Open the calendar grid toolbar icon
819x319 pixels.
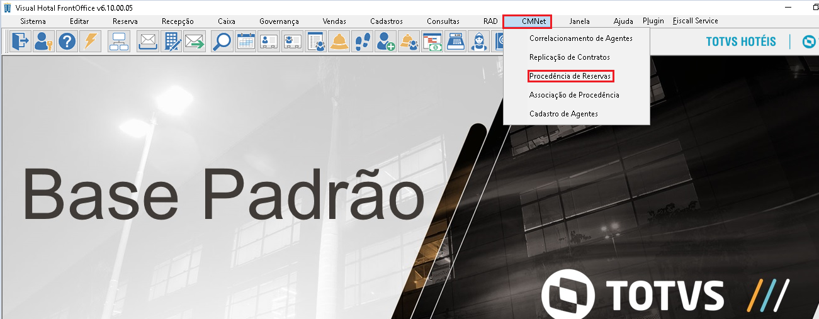(x=246, y=42)
